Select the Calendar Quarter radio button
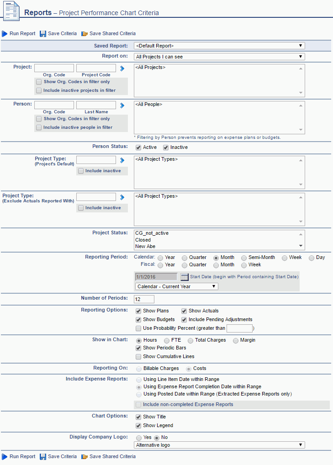Screen dimensions: 333x465 (x=185, y=258)
